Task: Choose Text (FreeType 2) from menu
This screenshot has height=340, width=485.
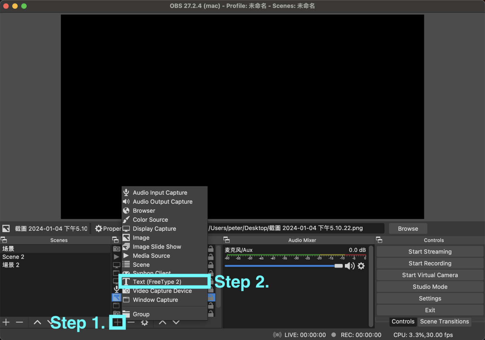Action: (x=157, y=282)
